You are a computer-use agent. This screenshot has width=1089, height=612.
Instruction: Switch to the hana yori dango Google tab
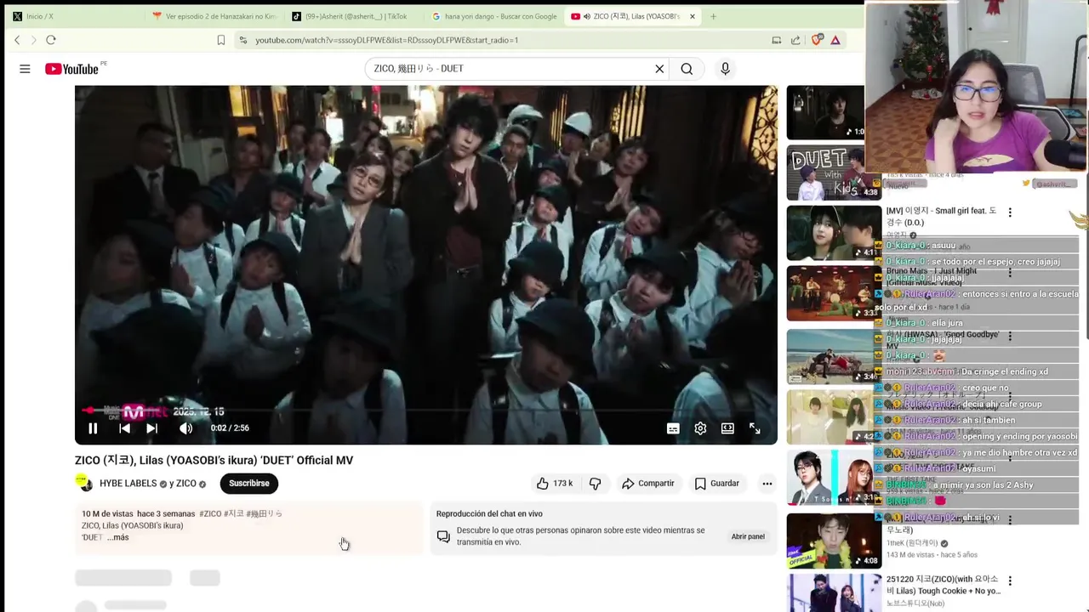(x=493, y=16)
